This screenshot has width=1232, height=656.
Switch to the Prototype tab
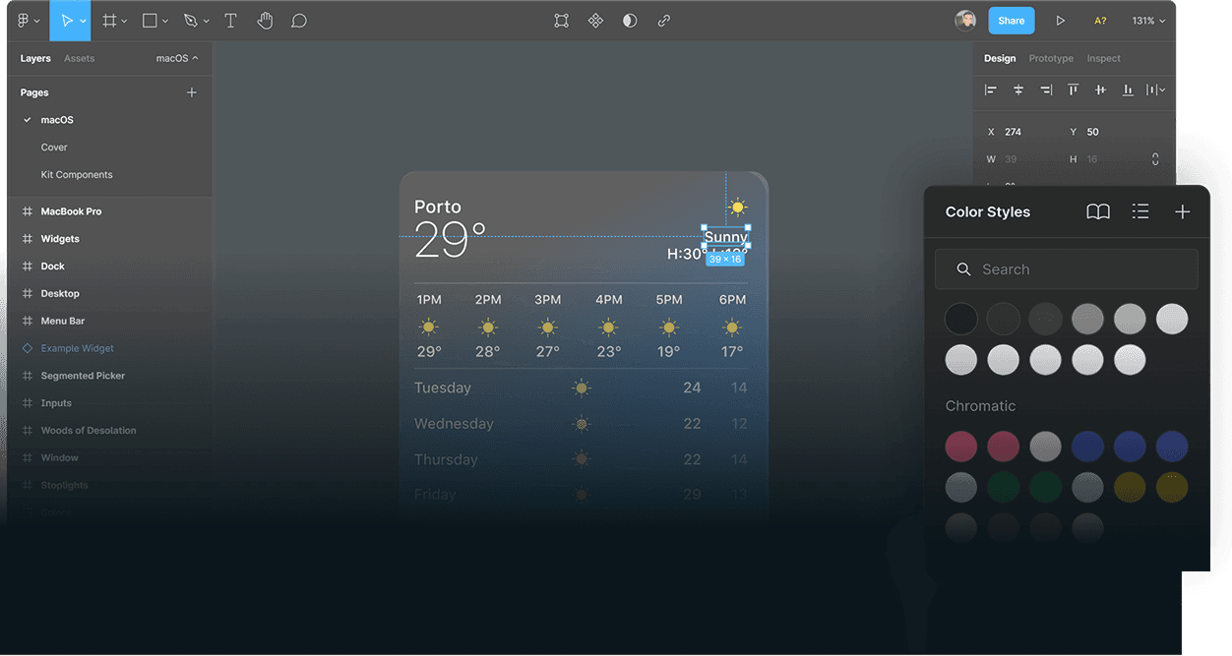[1050, 58]
